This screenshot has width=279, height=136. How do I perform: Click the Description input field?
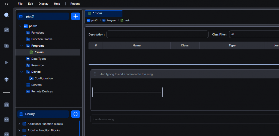(x=157, y=34)
